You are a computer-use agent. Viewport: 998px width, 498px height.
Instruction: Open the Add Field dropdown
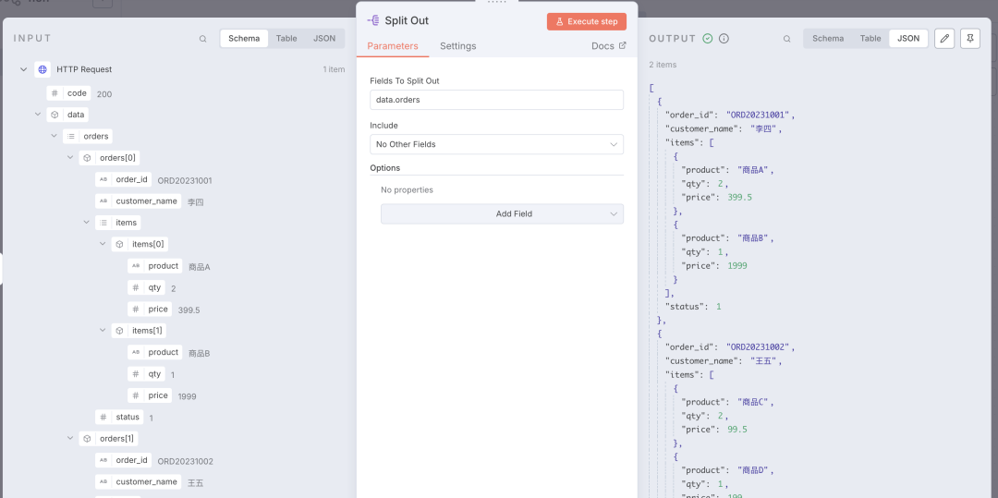pyautogui.click(x=502, y=213)
